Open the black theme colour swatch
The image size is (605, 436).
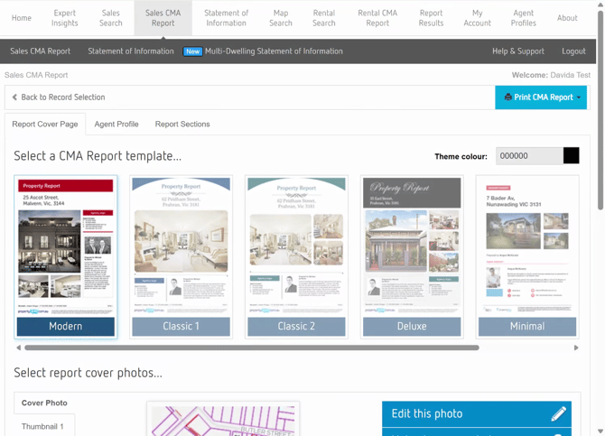[x=572, y=156]
